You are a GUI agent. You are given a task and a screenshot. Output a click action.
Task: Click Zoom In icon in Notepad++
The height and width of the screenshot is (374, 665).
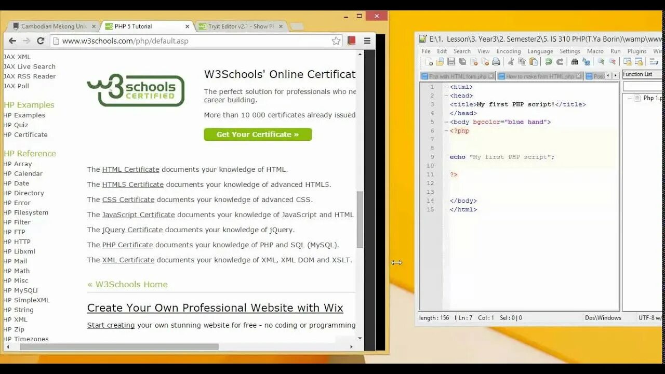click(601, 61)
